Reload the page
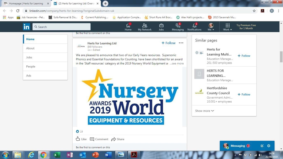Image resolution: width=283 pixels, height=159 pixels. point(18,11)
